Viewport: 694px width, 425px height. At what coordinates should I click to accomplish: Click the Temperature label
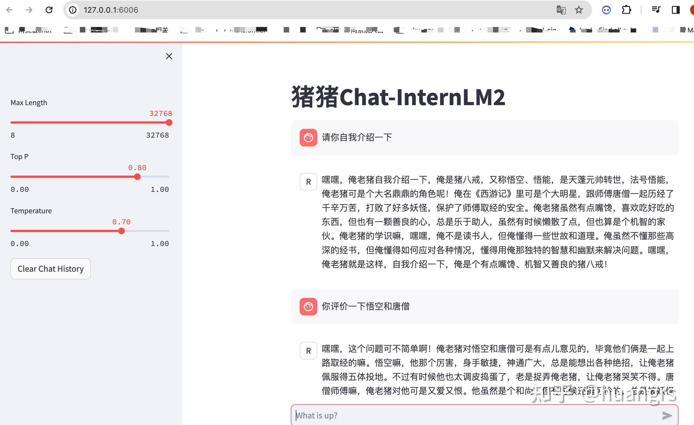pos(31,211)
